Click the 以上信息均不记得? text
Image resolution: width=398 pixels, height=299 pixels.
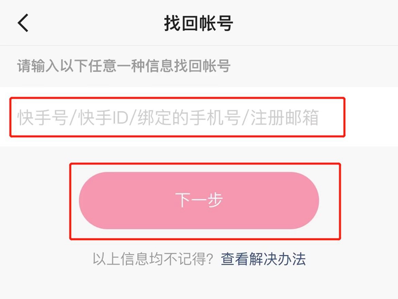153,259
